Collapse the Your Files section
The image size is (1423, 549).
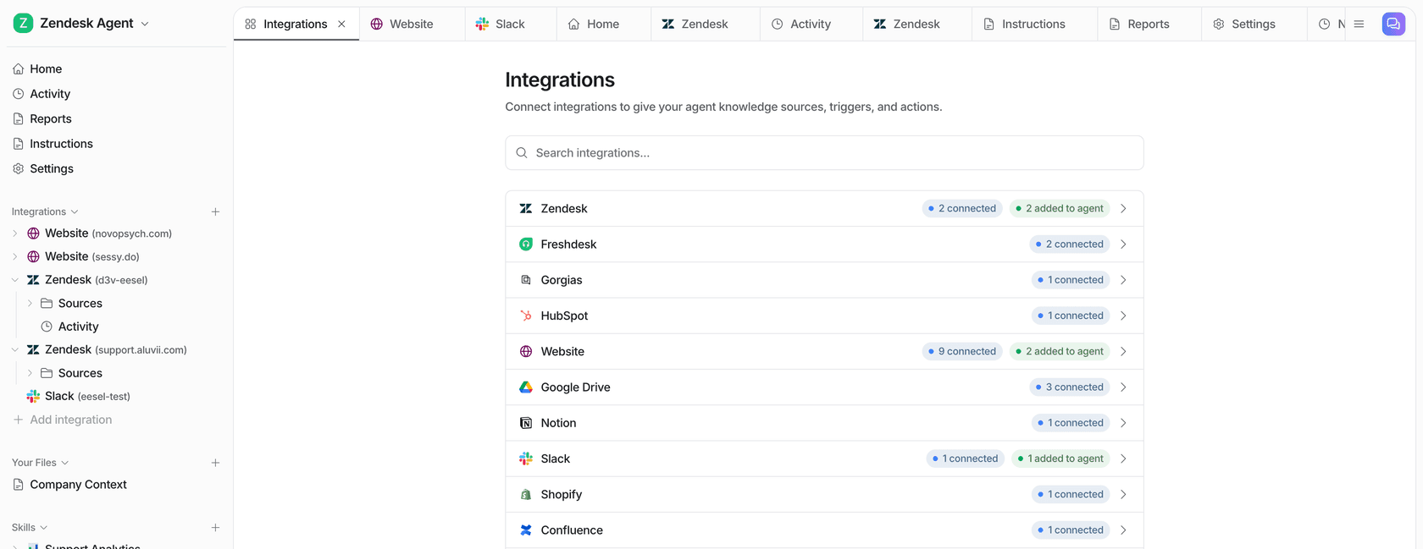click(40, 463)
